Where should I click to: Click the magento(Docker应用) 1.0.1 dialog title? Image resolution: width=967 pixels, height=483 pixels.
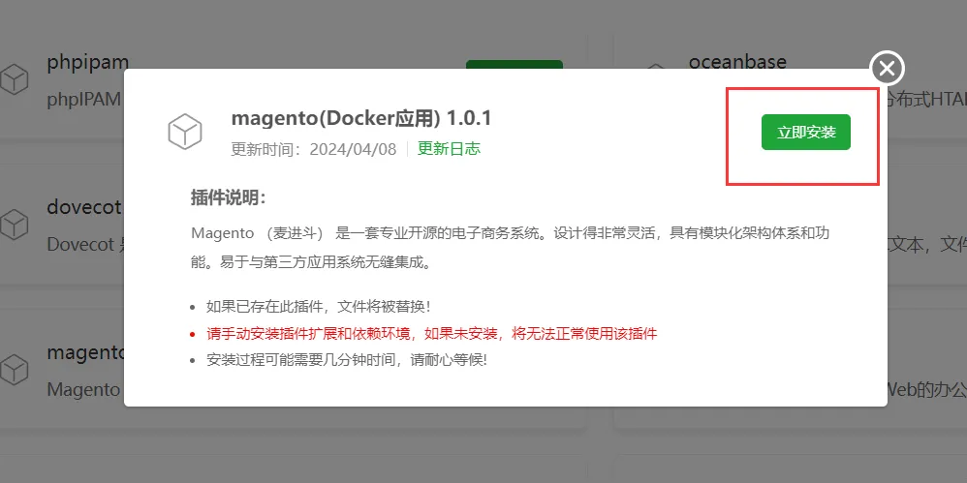coord(361,118)
